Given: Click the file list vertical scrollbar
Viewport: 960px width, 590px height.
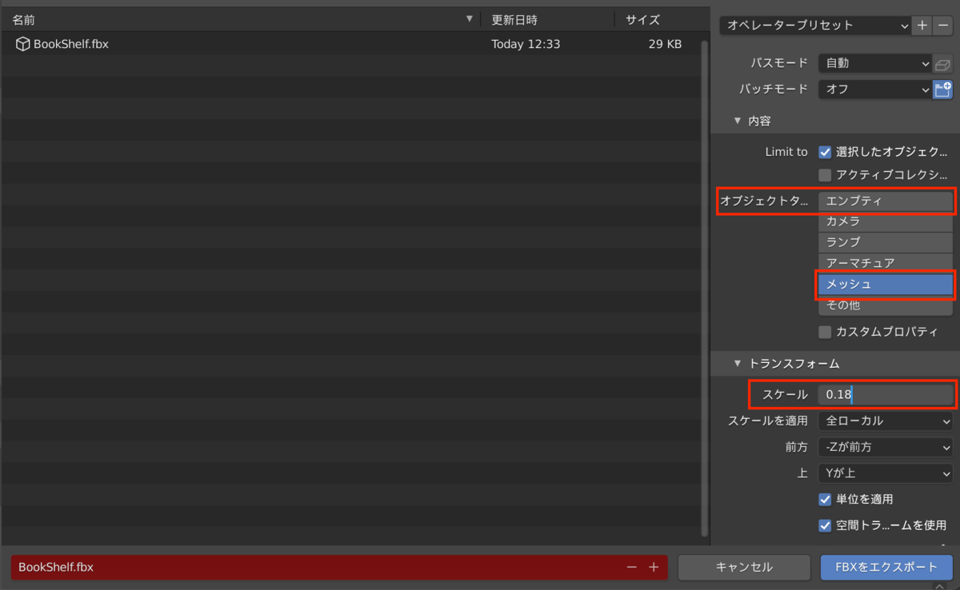Looking at the screenshot, I should [x=705, y=288].
